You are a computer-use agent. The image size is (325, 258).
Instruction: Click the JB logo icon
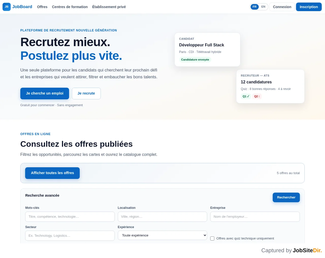click(x=7, y=7)
